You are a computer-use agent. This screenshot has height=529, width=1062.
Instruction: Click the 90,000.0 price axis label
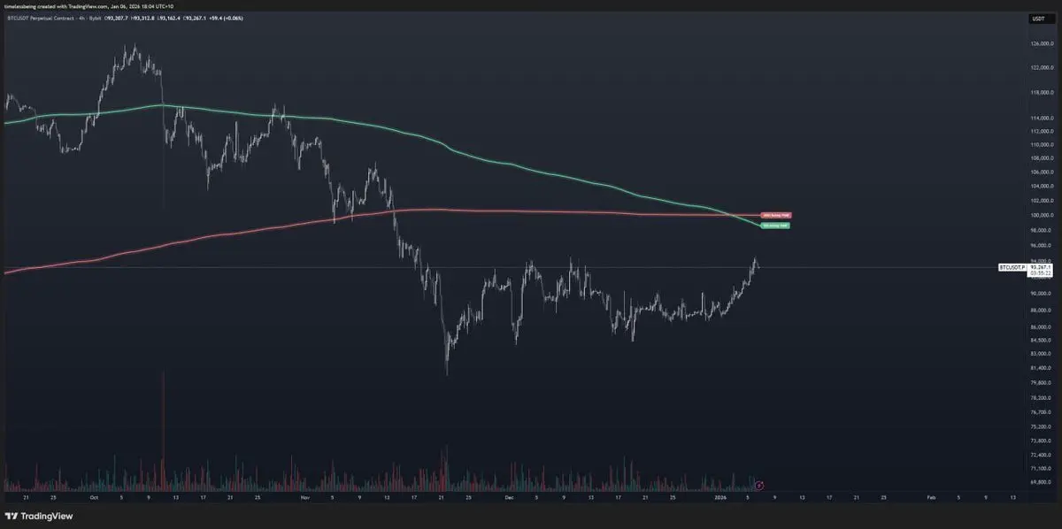(1040, 293)
